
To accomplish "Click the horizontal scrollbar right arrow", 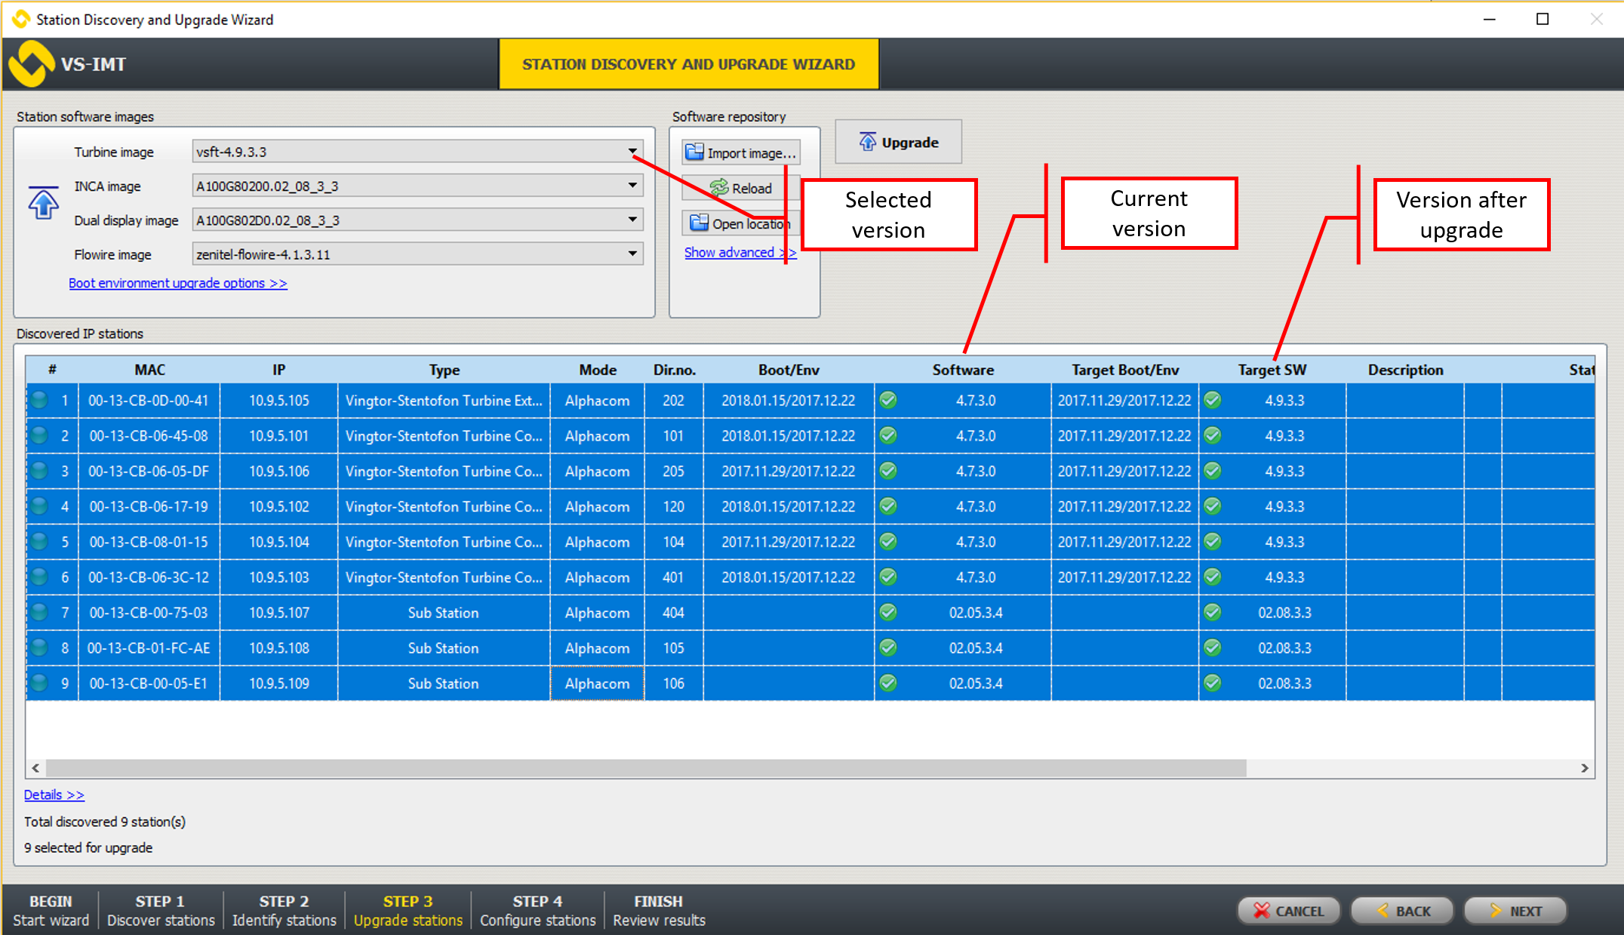I will 1584,767.
